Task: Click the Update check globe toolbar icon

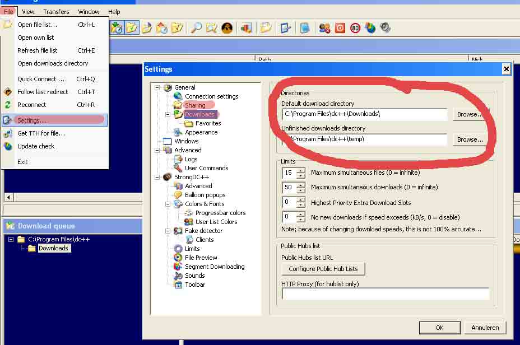Action: [370, 28]
